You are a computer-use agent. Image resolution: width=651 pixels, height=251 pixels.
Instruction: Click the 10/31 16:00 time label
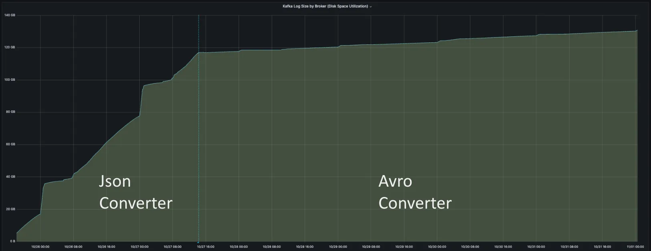tap(603, 247)
